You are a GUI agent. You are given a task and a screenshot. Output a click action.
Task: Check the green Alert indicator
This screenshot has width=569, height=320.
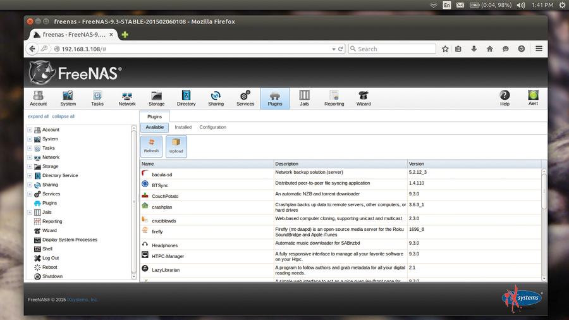coord(533,98)
